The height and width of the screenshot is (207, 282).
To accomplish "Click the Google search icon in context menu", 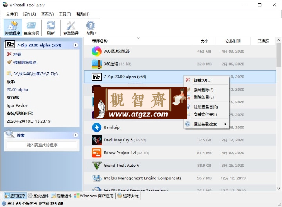I will [188, 124].
